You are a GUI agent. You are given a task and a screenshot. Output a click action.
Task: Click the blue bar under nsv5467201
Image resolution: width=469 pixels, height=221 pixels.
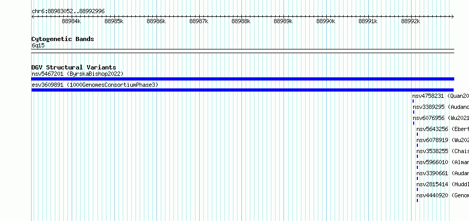click(x=242, y=79)
